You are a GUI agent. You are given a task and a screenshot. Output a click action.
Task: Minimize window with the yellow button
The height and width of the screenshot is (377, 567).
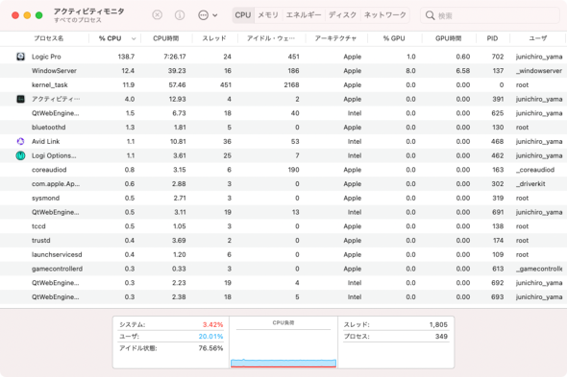click(x=27, y=15)
